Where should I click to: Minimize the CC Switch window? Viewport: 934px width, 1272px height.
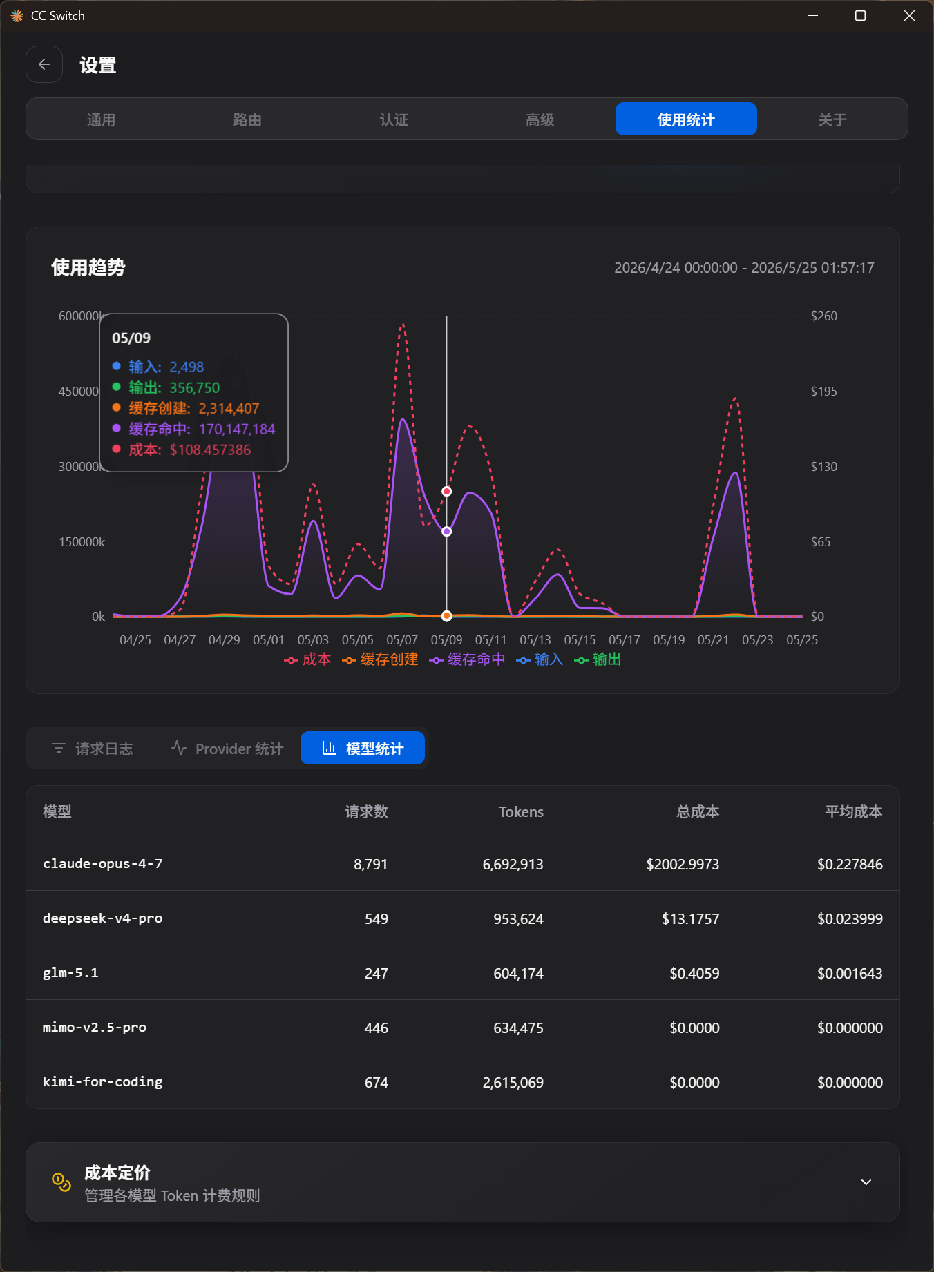(812, 15)
